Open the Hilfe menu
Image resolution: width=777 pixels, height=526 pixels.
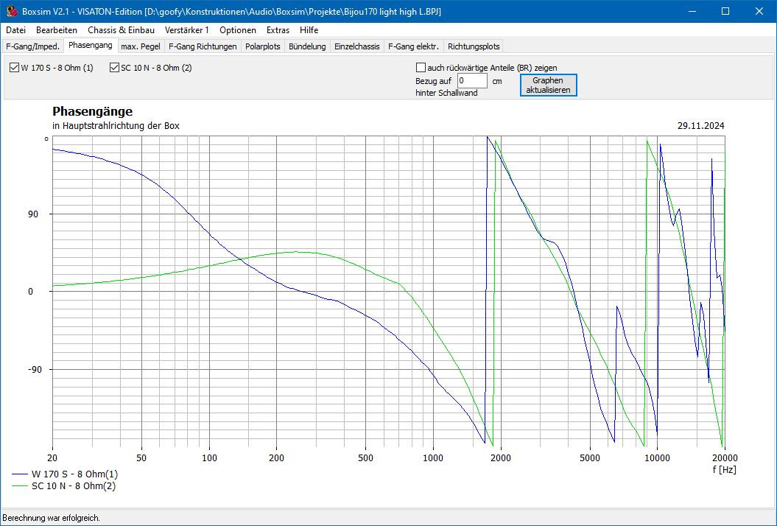309,30
